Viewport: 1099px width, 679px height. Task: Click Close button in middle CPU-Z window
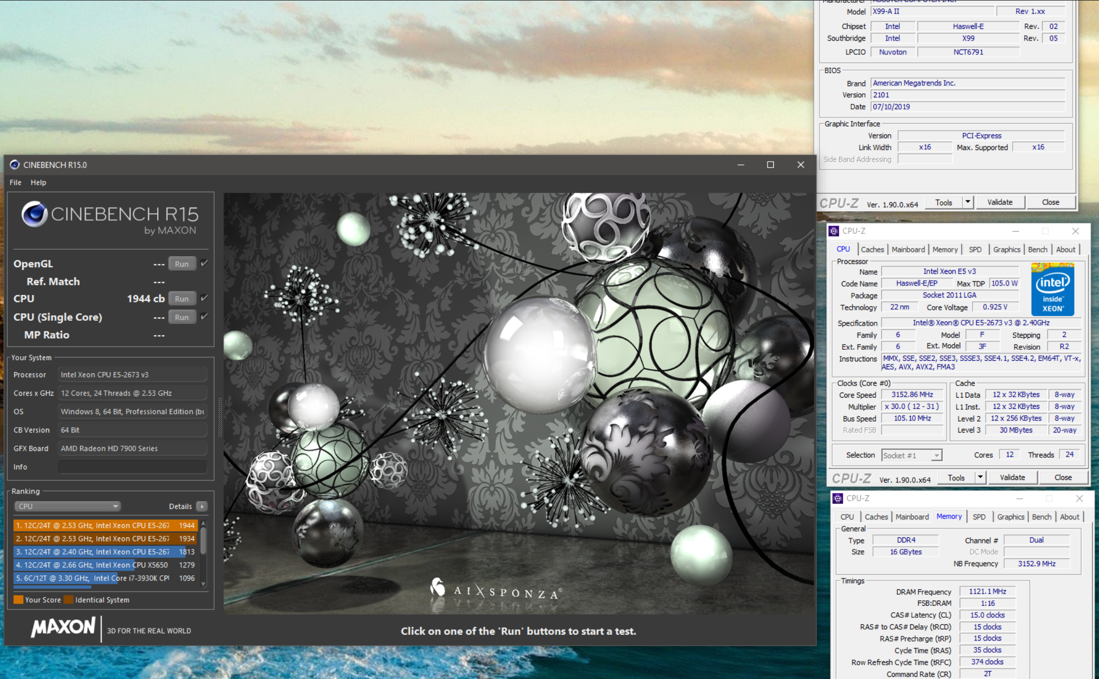coord(1063,478)
